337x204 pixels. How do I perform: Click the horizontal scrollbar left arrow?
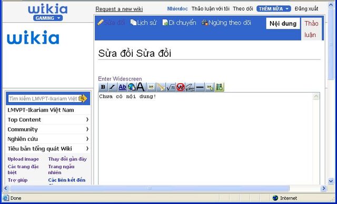tap(6, 188)
